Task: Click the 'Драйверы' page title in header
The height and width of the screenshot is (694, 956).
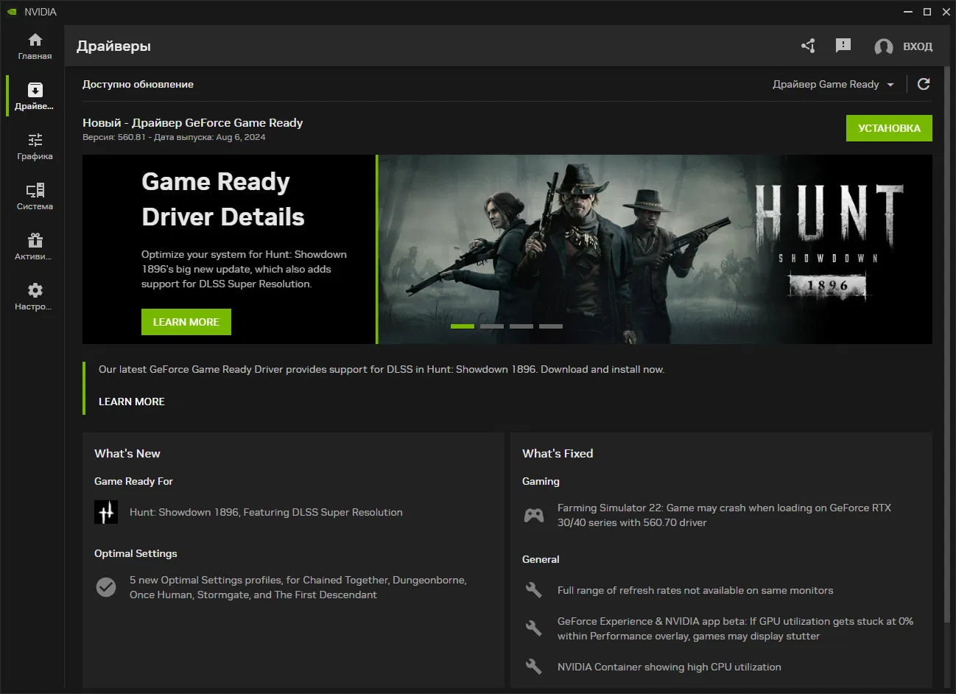Action: coord(113,46)
